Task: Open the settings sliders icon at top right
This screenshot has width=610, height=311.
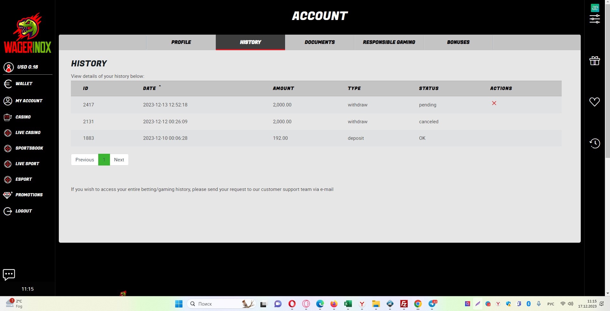Action: [595, 19]
